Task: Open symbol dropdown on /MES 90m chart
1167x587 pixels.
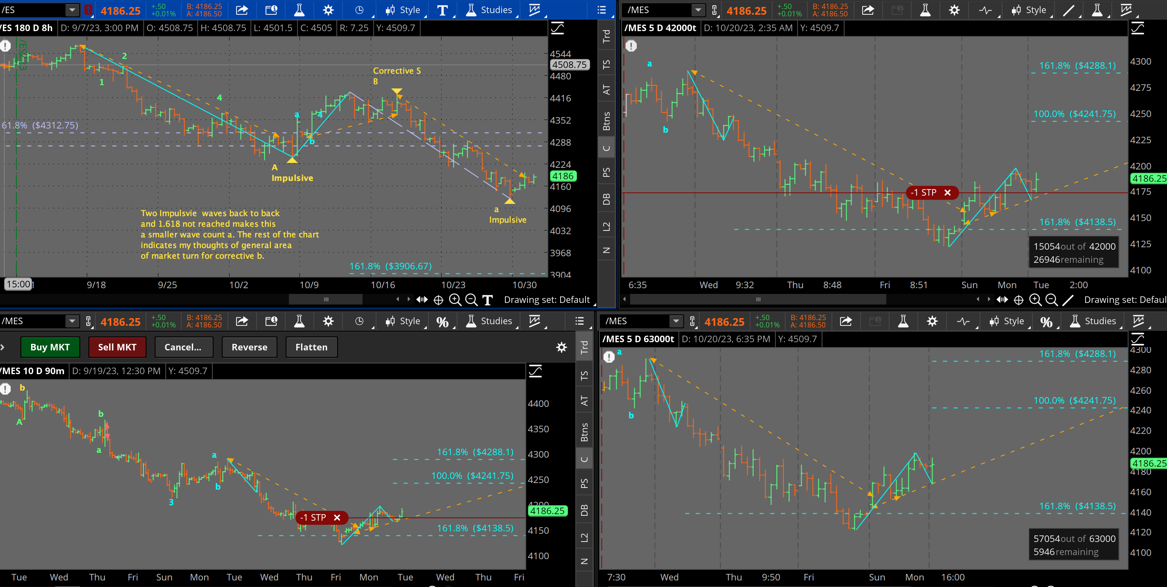Action: [72, 321]
